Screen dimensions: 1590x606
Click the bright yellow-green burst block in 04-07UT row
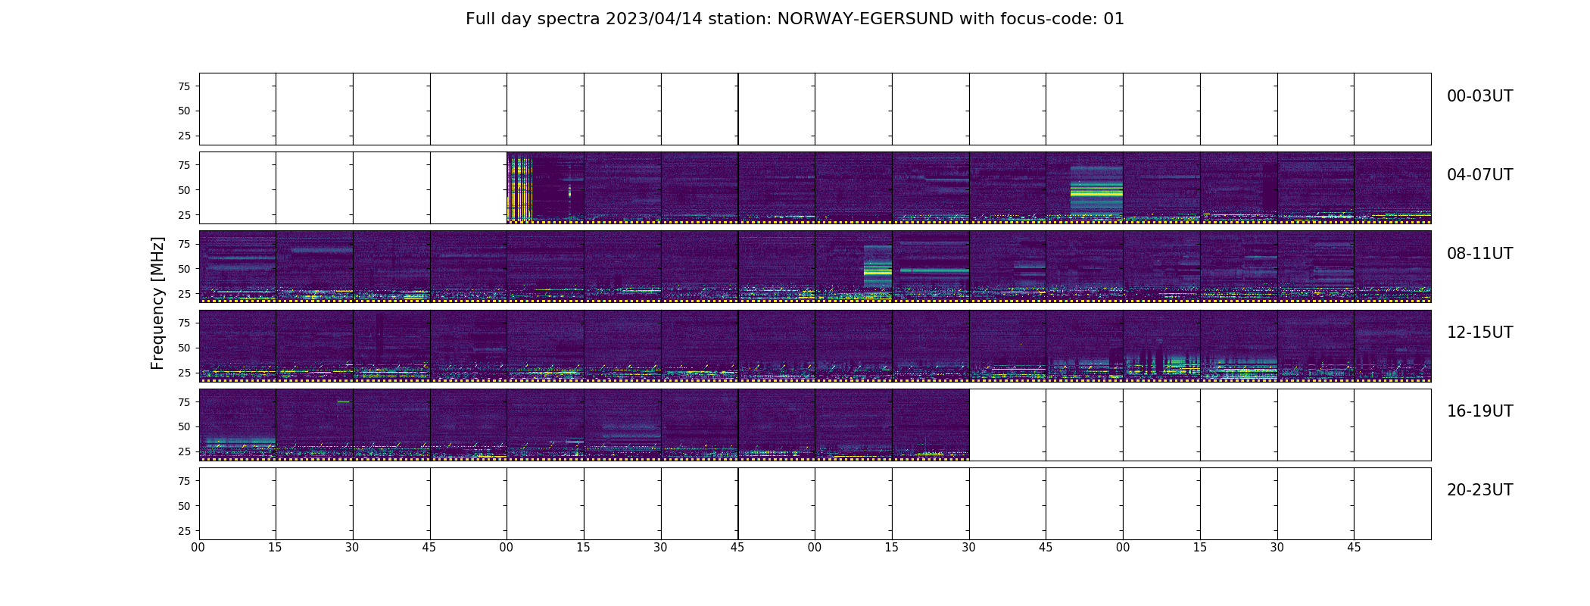(x=1096, y=191)
